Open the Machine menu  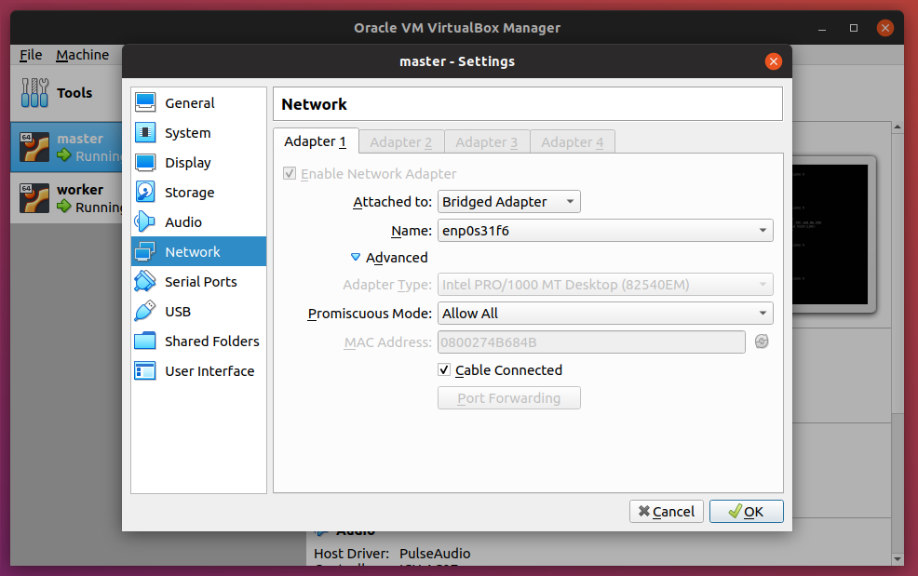82,54
